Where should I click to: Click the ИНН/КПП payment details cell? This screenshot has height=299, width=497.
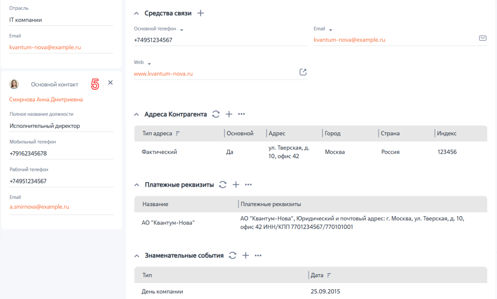(x=352, y=223)
